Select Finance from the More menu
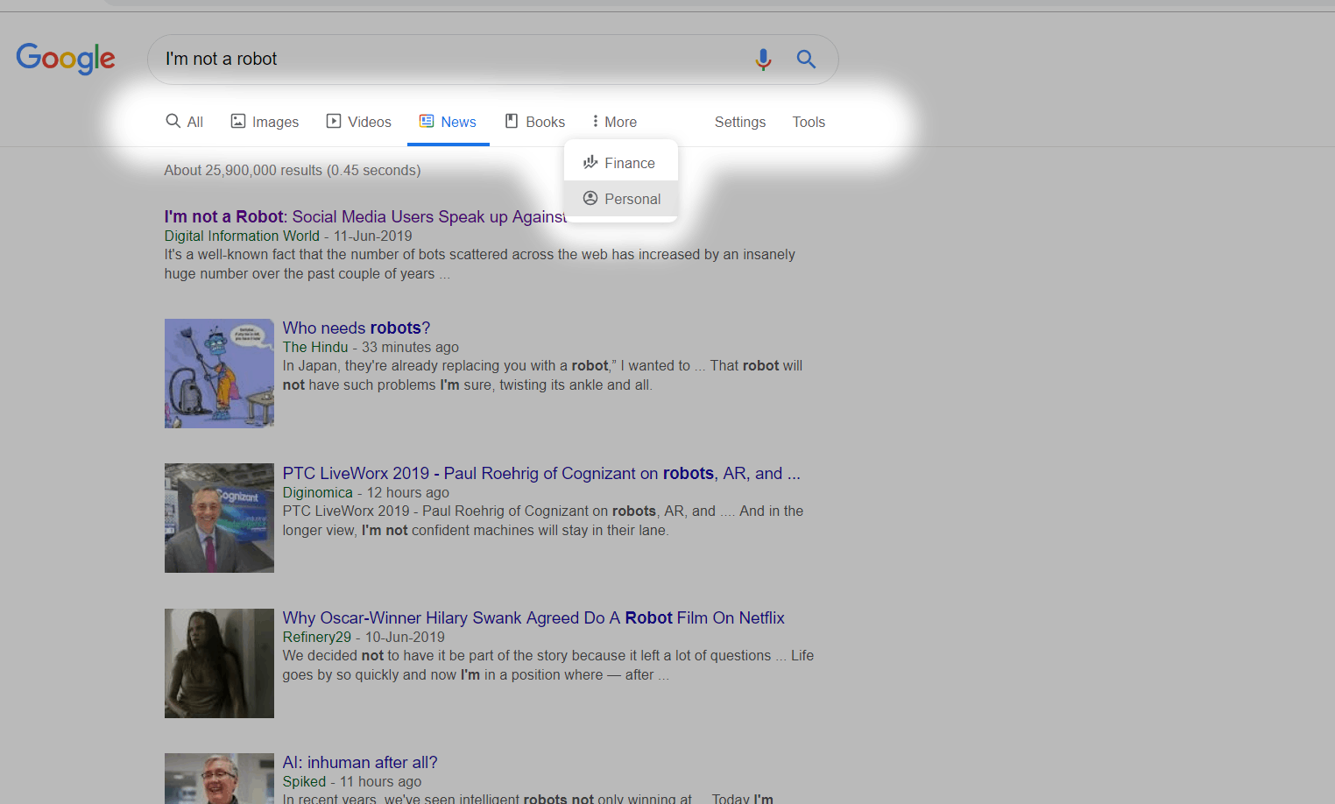Viewport: 1335px width, 804px height. click(629, 162)
